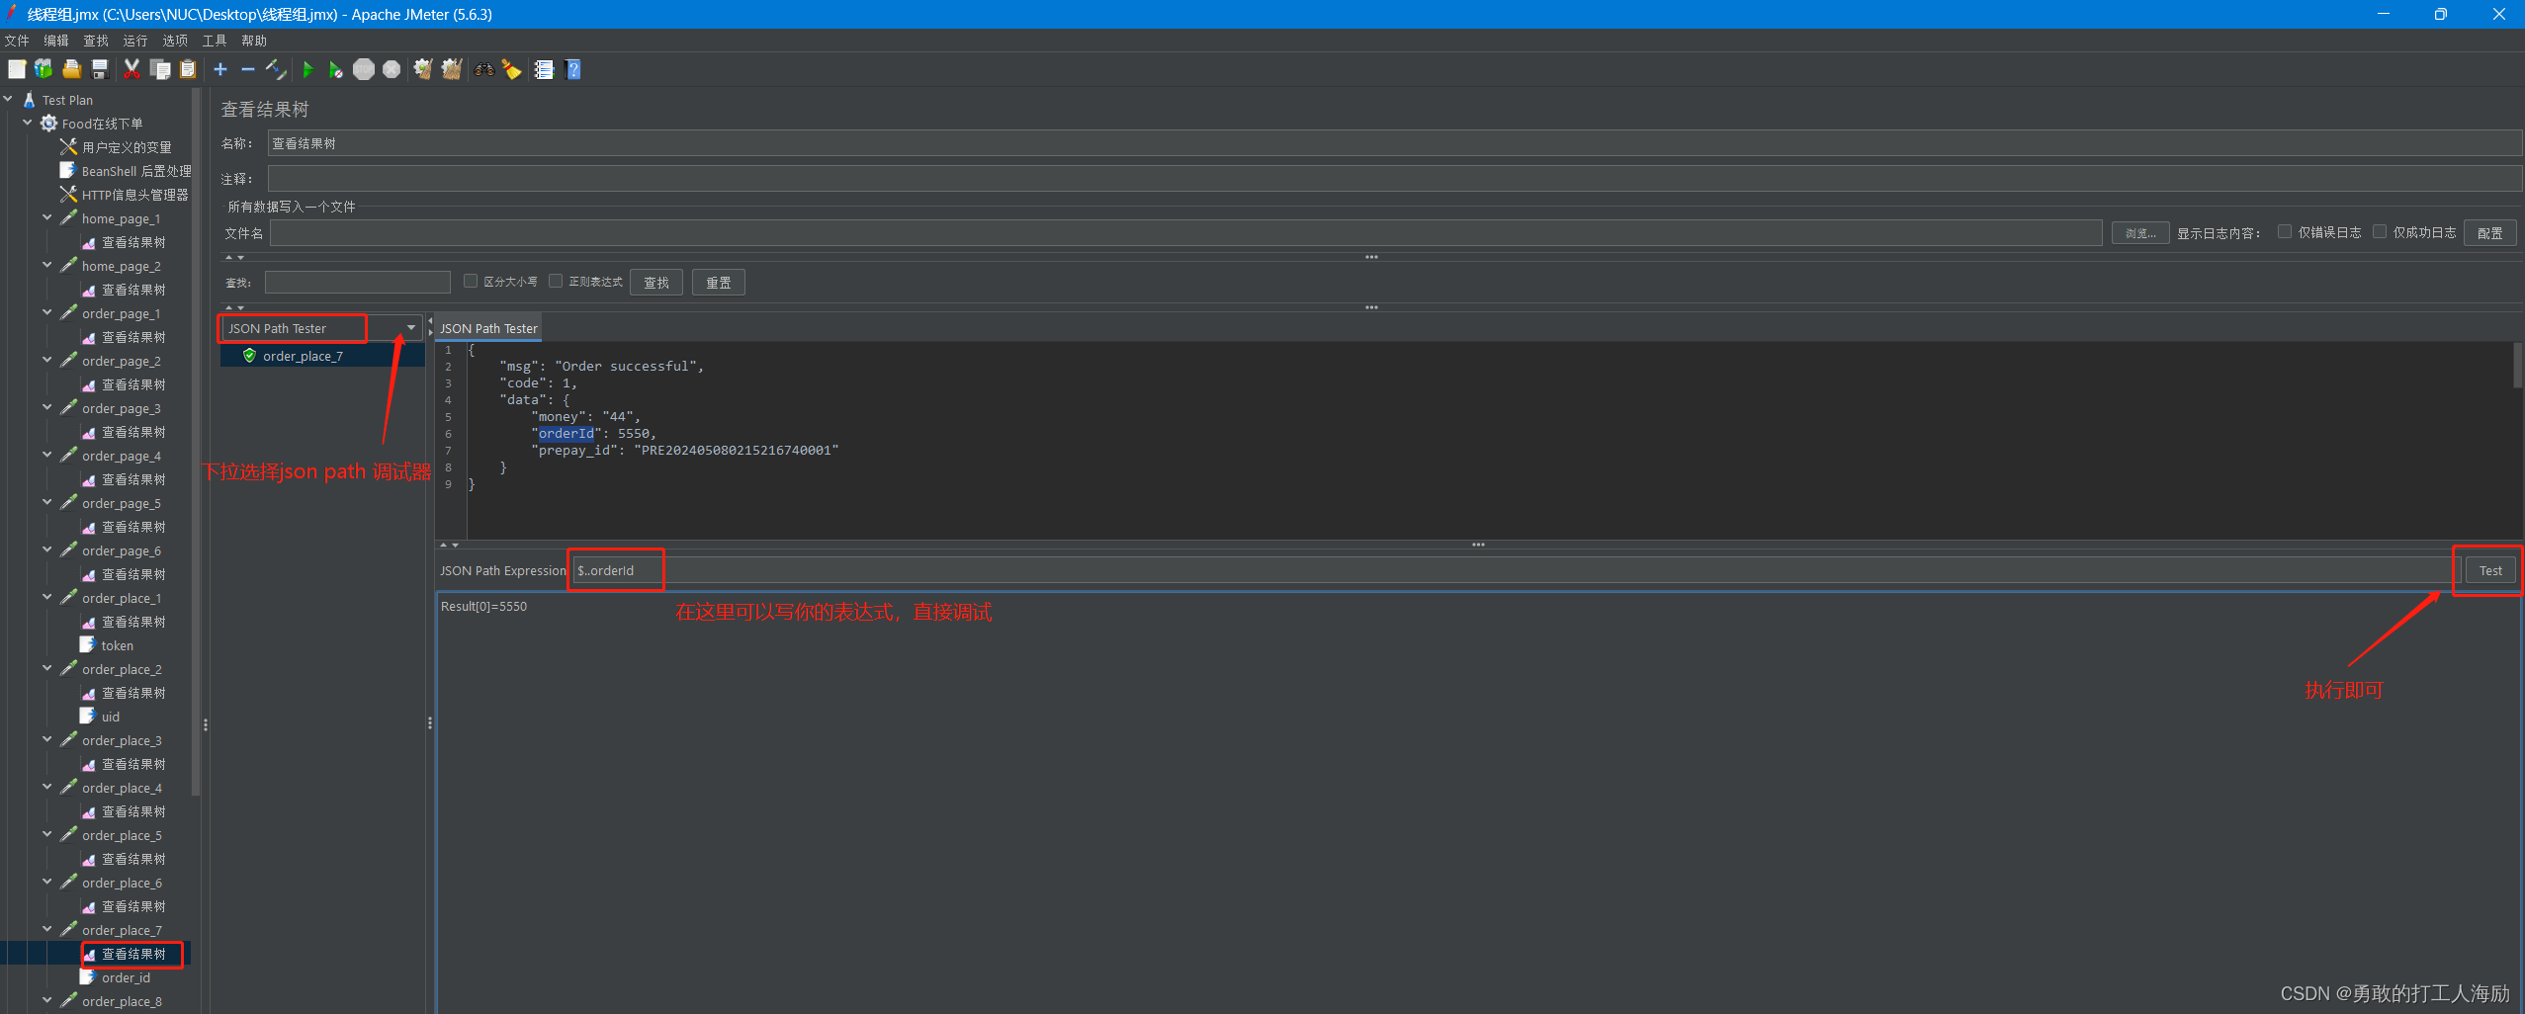Collapse the home_page_1 sampler
This screenshot has height=1014, width=2525.
coord(47,217)
